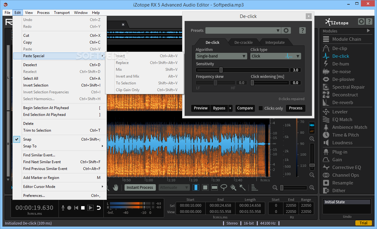This screenshot has height=229, width=377.
Task: Open the Bypass plus options button
Action: [230, 108]
